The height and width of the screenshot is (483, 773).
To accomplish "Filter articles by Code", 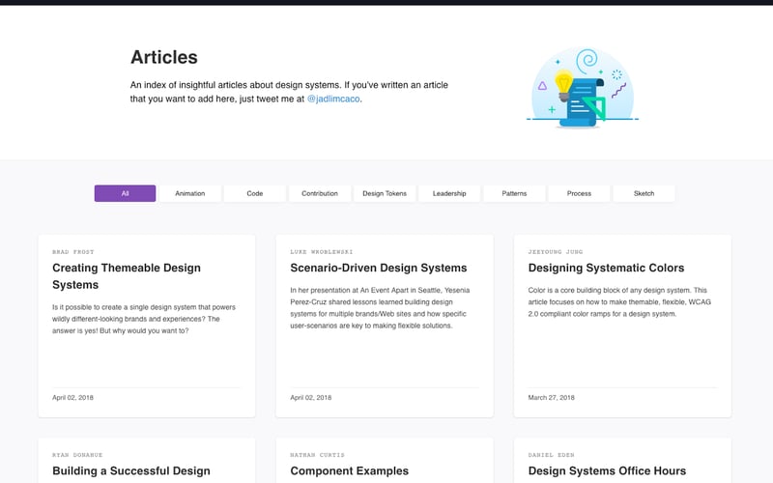I will (x=255, y=193).
